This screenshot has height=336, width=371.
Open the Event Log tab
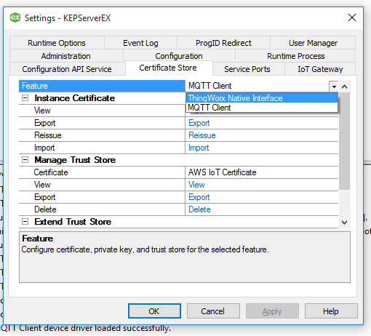pyautogui.click(x=140, y=43)
